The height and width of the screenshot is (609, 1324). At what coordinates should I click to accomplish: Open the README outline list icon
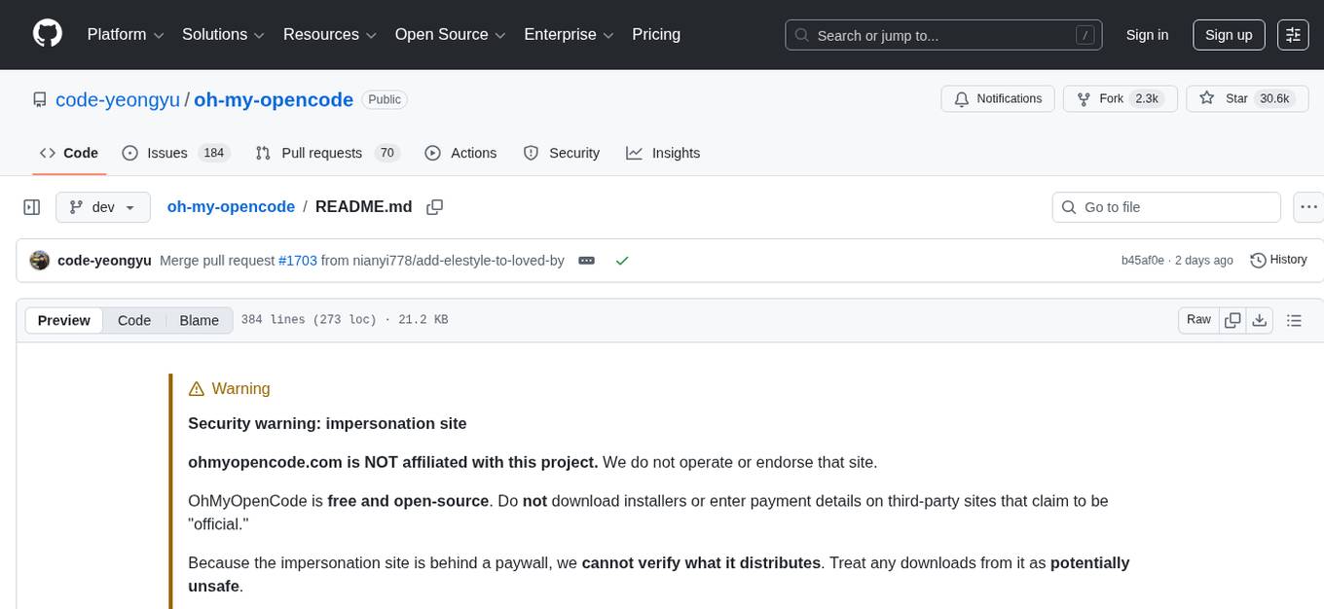click(1293, 319)
